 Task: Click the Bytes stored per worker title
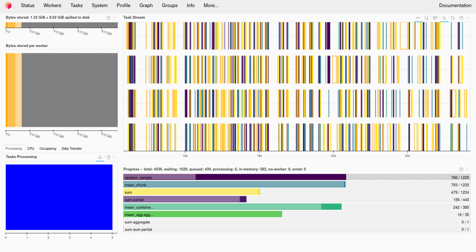coord(27,46)
